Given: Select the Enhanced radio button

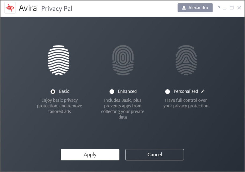Looking at the screenshot, I should point(112,92).
